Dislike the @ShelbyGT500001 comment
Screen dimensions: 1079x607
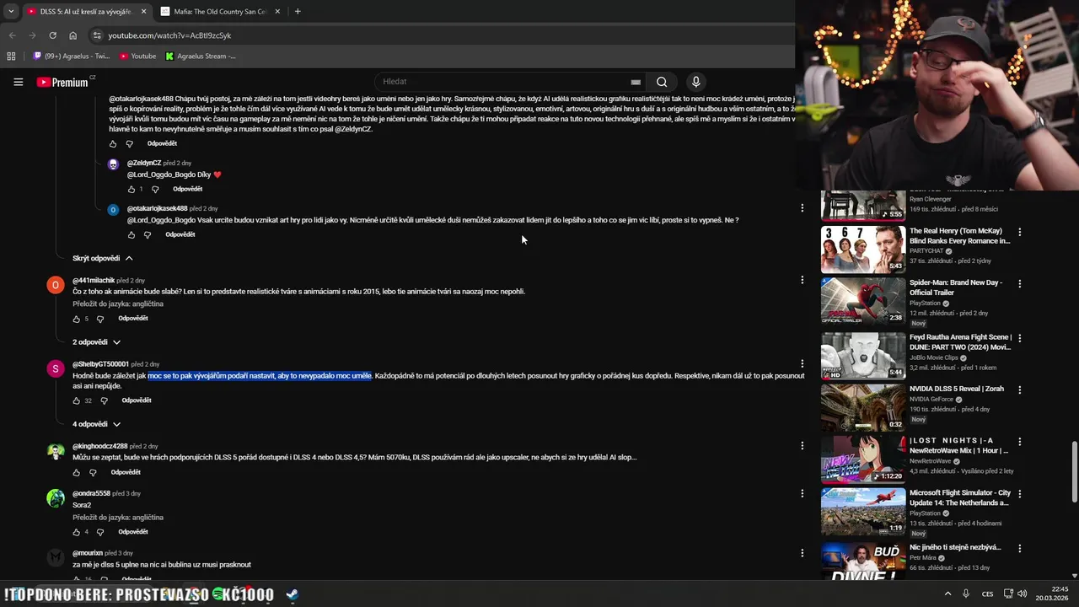(104, 400)
